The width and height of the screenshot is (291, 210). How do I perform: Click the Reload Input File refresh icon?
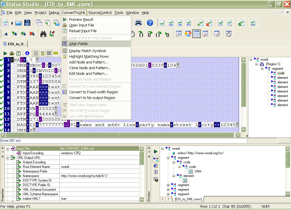pos(65,31)
